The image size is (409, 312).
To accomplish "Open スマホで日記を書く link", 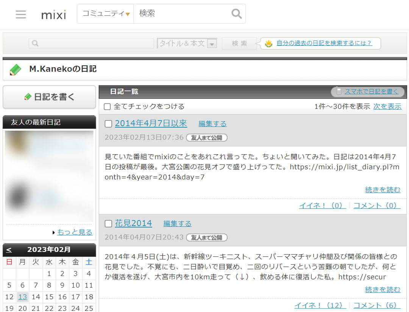I will click(372, 91).
